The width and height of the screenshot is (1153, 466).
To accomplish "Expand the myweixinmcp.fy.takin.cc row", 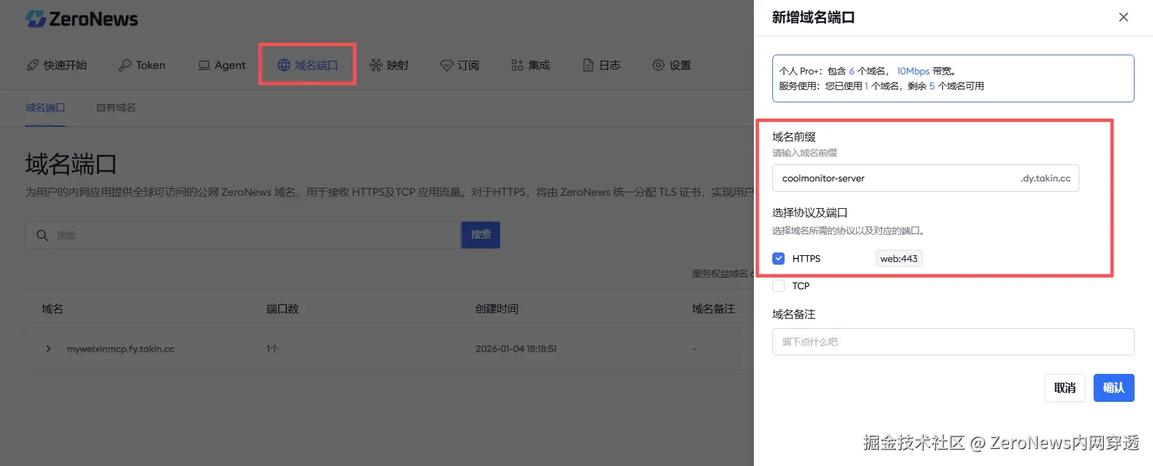I will coord(48,349).
